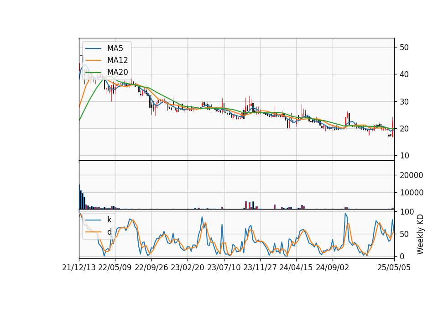Click the KD axis value 0

402,256
